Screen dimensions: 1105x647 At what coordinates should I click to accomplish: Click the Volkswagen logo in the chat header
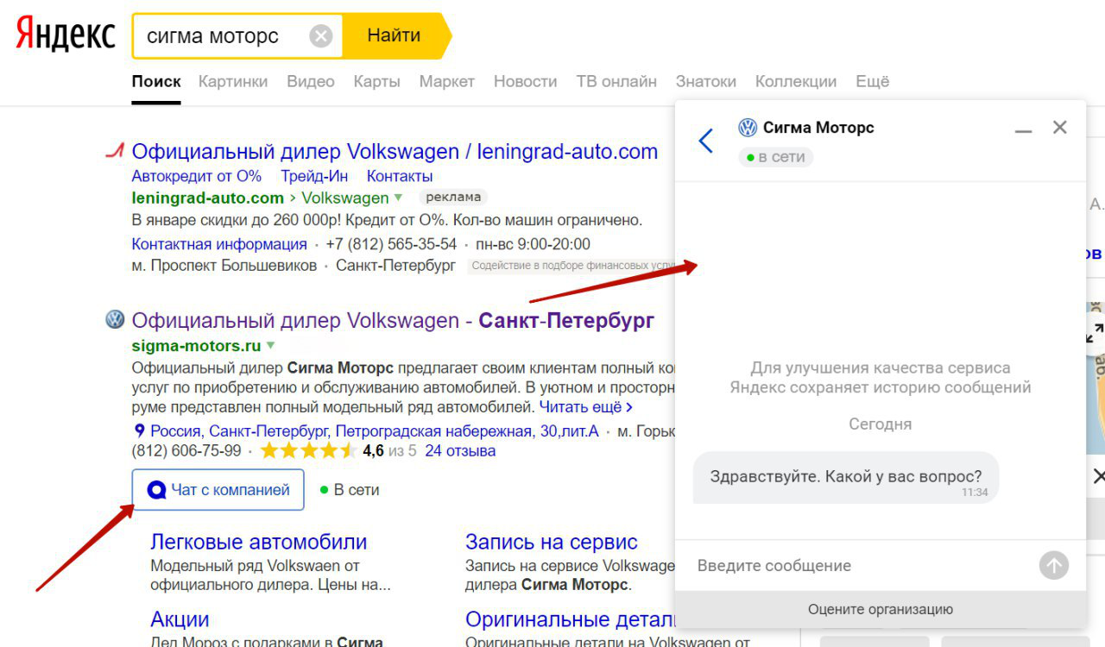[x=748, y=128]
